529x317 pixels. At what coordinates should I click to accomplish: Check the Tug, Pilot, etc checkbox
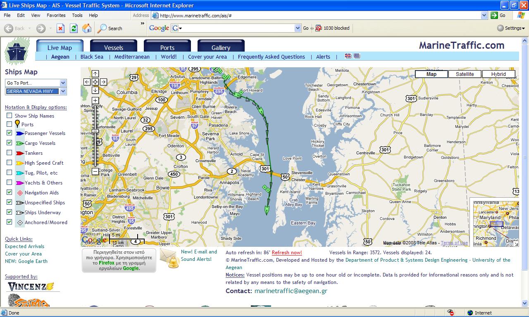pyautogui.click(x=9, y=173)
